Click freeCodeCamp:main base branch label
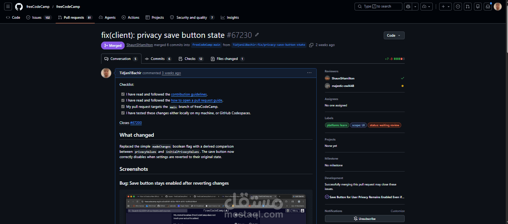This screenshot has width=508, height=224. (x=206, y=45)
